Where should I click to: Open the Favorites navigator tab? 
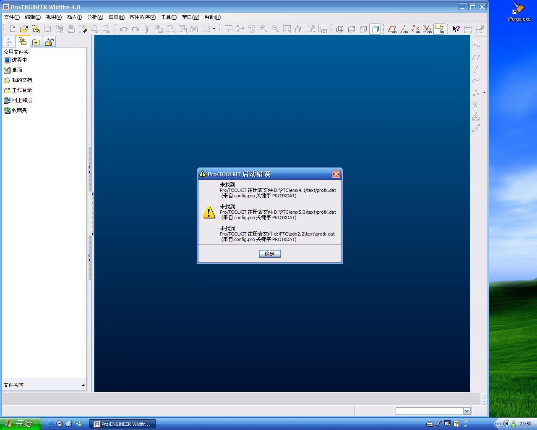click(36, 42)
